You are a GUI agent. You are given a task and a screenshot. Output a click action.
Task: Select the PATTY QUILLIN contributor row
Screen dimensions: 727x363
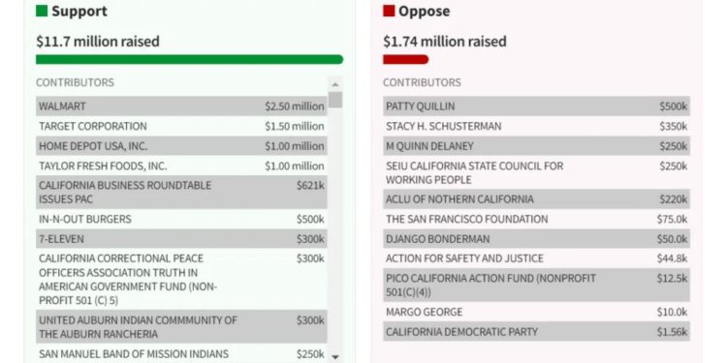(536, 106)
